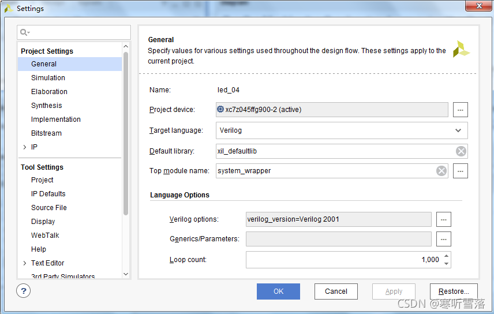The width and height of the screenshot is (494, 314).
Task: Select Text Editor settings item
Action: 47,263
